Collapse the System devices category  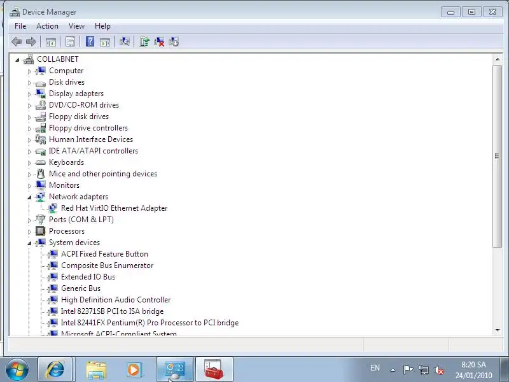pyautogui.click(x=29, y=243)
